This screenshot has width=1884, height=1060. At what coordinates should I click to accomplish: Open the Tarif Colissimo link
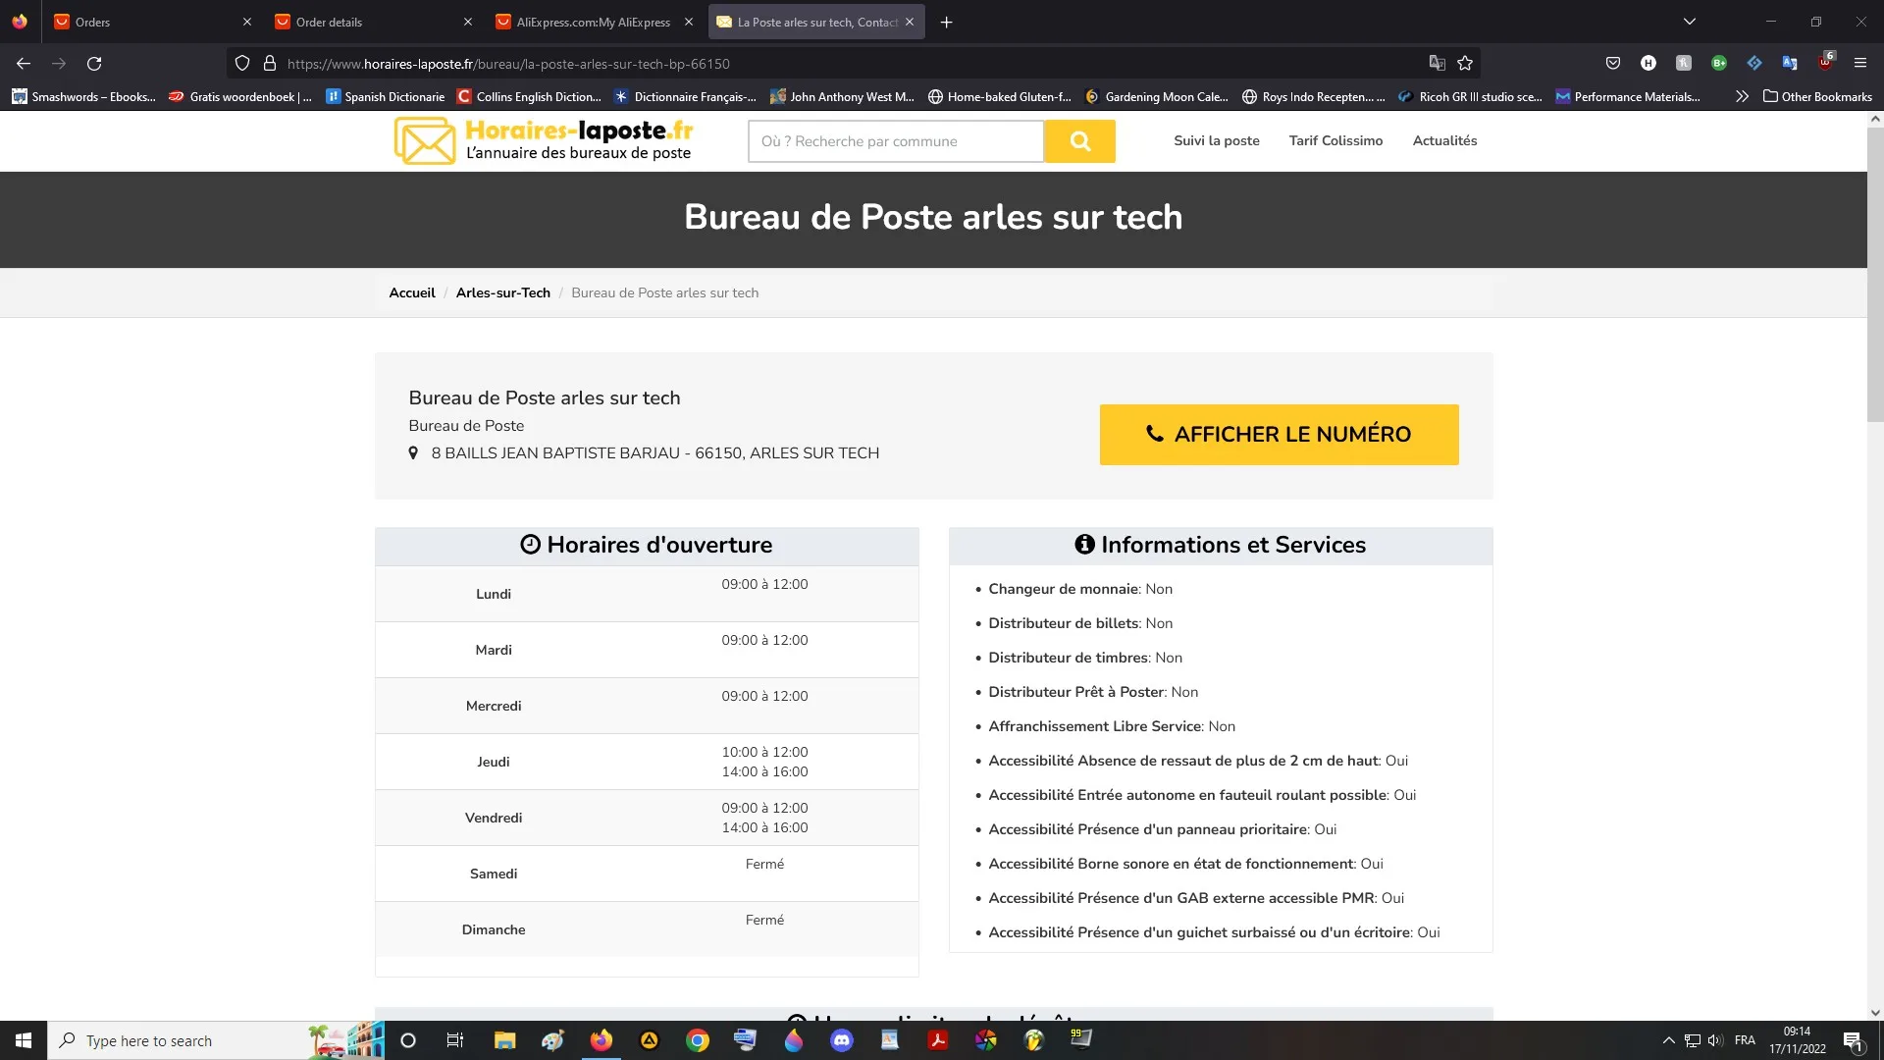coord(1335,140)
